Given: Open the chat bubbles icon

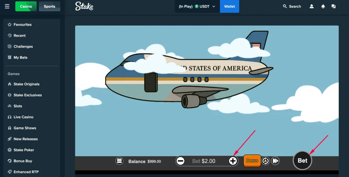Looking at the screenshot, I should tap(333, 6).
